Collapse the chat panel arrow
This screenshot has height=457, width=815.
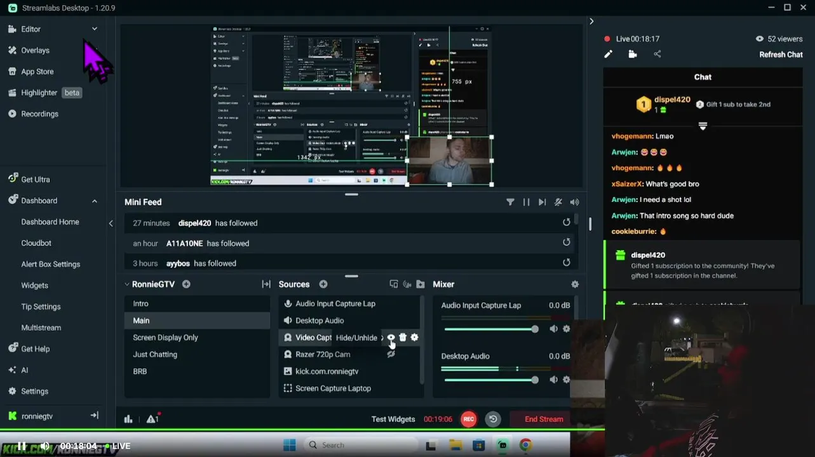click(591, 21)
